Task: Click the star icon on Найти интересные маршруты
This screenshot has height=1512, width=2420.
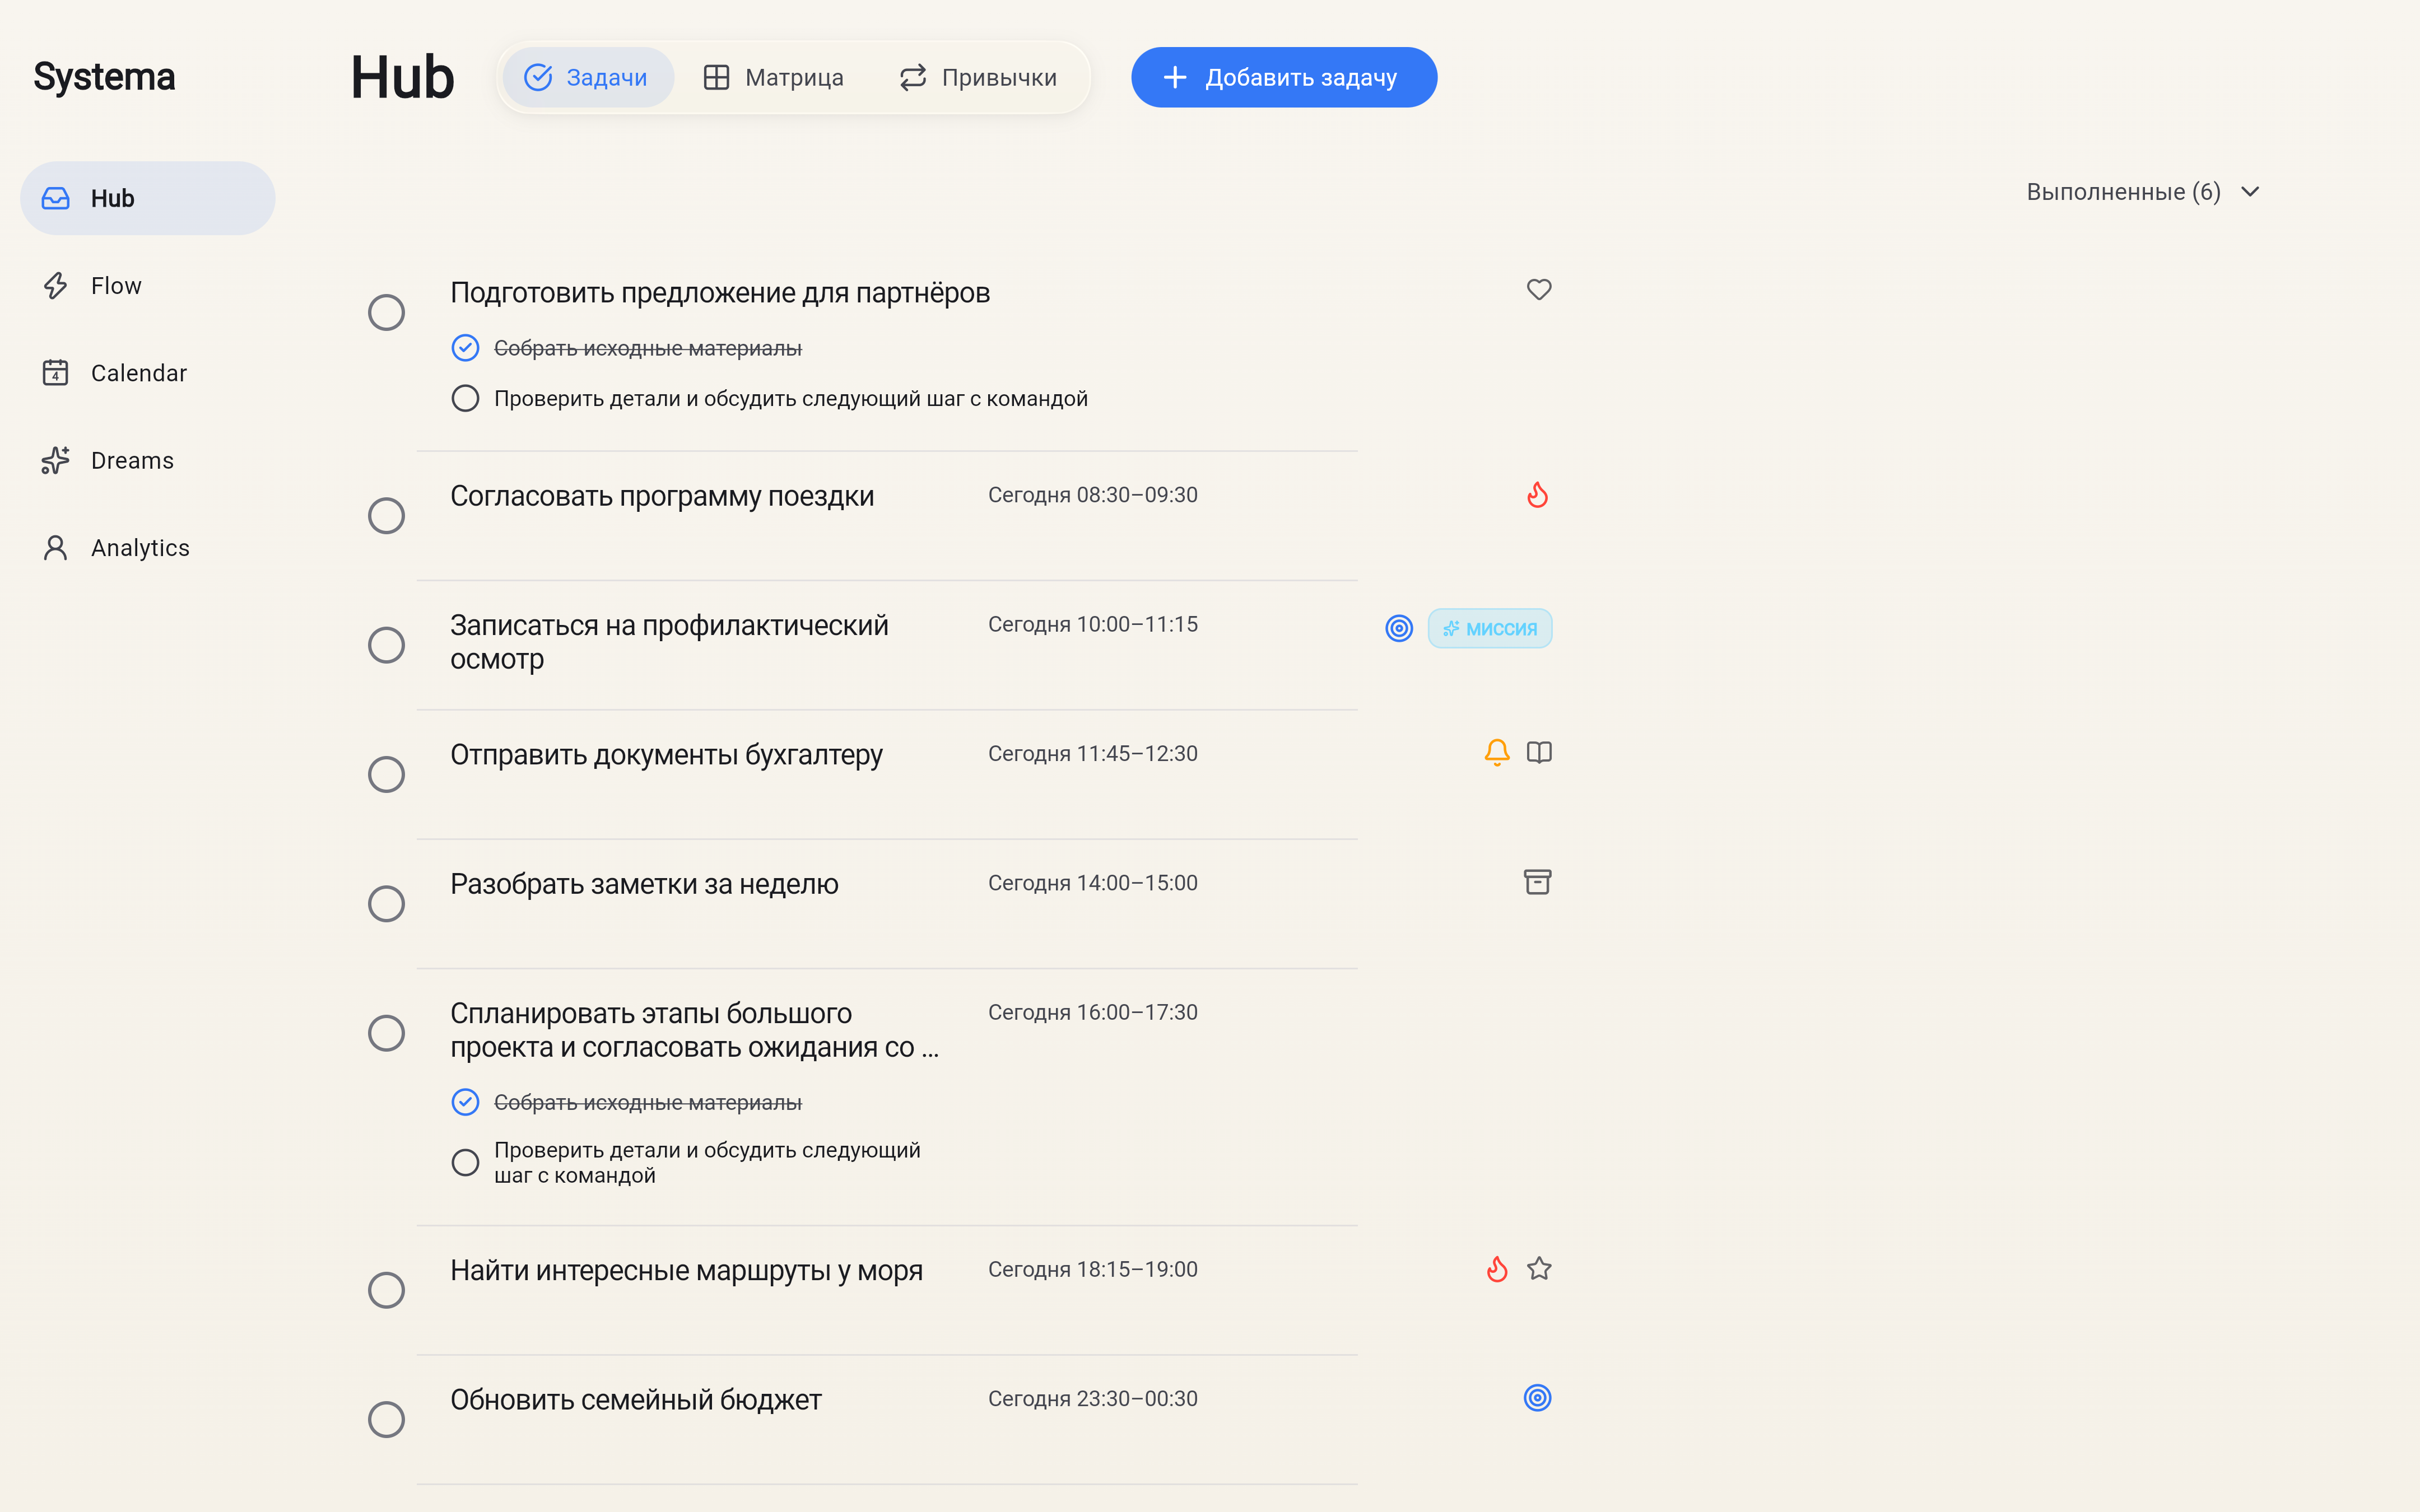Action: [1539, 1269]
